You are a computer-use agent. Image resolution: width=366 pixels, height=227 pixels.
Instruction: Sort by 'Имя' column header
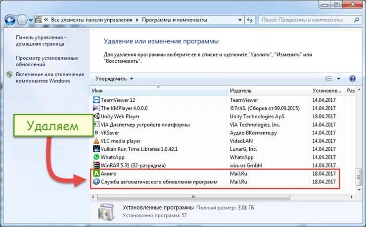(158, 91)
